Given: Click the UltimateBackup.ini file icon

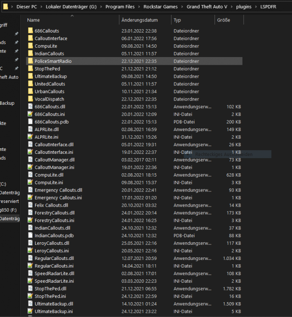Looking at the screenshot, I should pos(30,312).
